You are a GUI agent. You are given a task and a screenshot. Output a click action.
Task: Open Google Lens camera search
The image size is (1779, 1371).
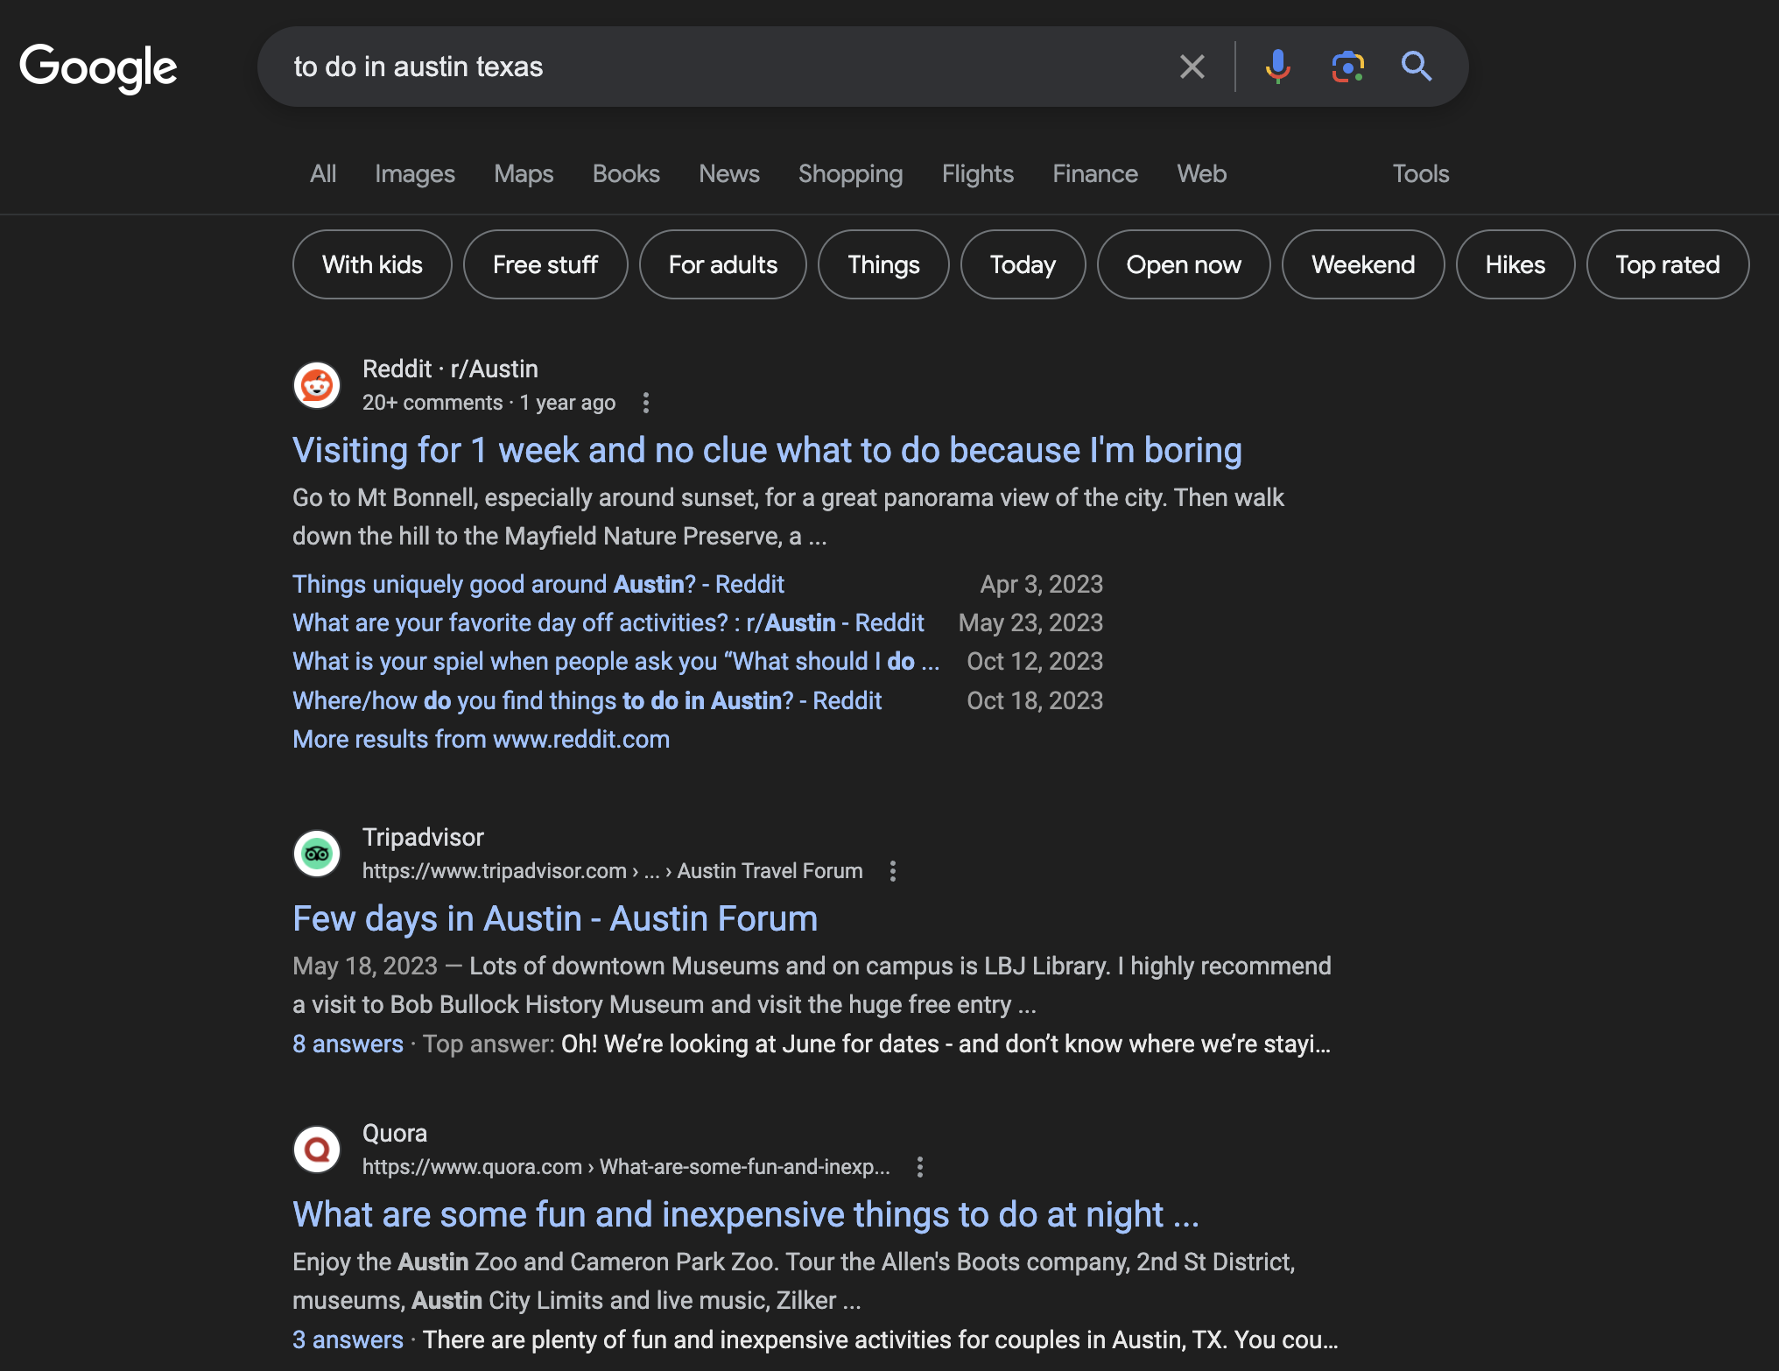click(1347, 67)
